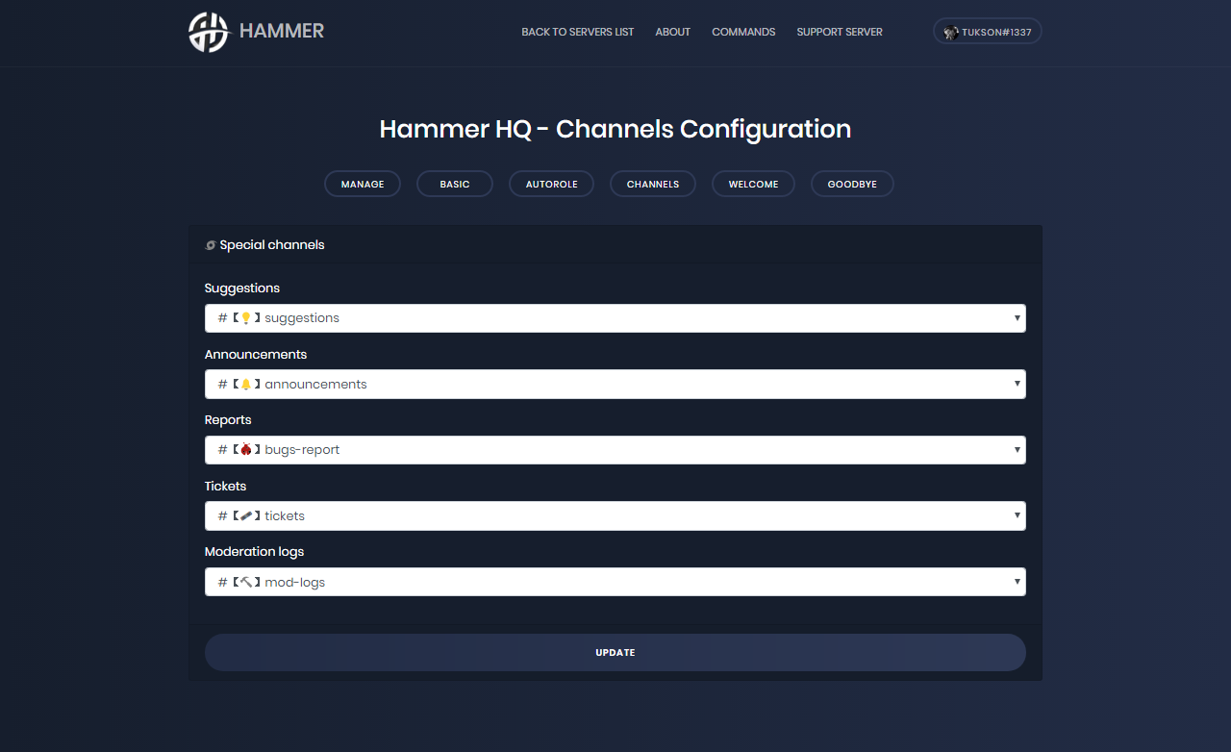Open the Announcements channel dropdown
The image size is (1231, 752).
coord(615,385)
